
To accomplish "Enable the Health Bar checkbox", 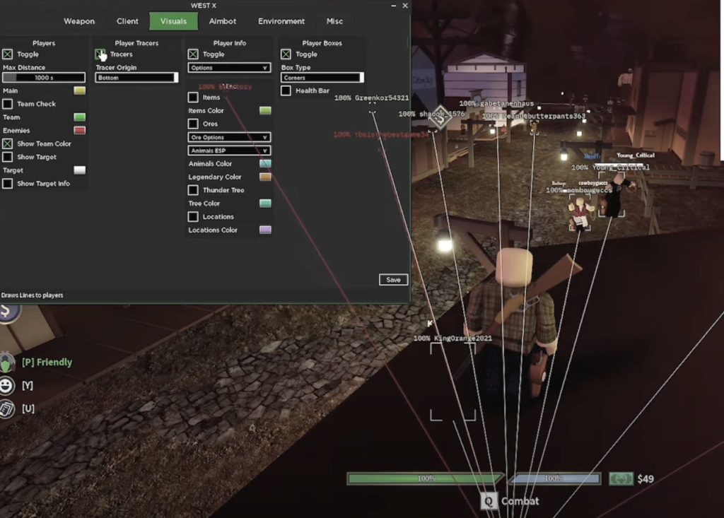I will pyautogui.click(x=286, y=90).
